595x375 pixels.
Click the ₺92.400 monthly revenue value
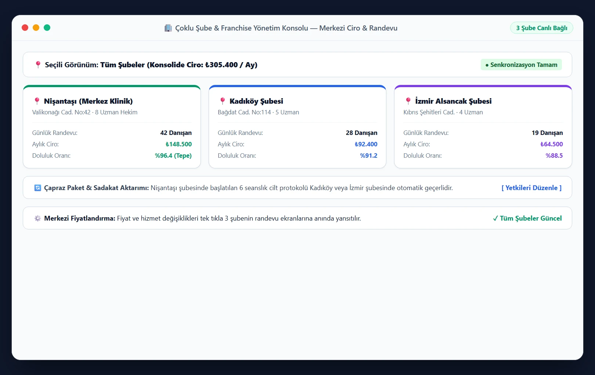pyautogui.click(x=366, y=144)
